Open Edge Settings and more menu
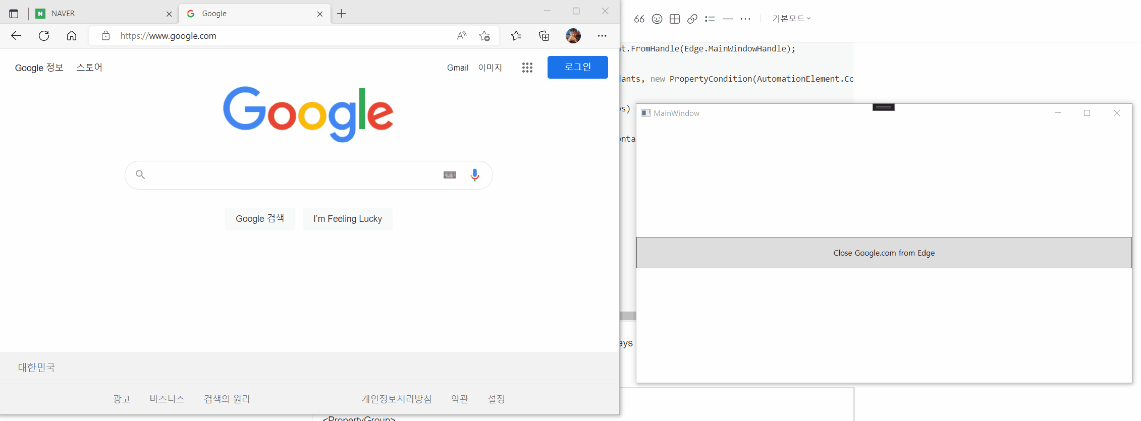The image size is (1141, 421). (x=602, y=36)
